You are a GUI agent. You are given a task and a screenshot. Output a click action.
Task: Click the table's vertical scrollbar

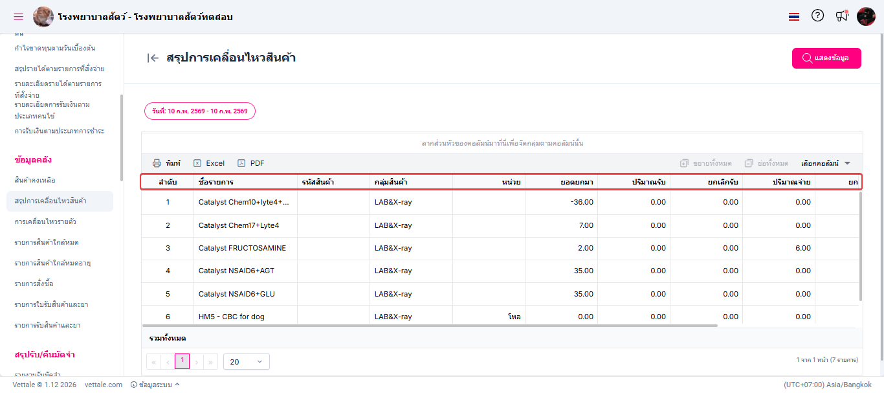click(x=860, y=246)
